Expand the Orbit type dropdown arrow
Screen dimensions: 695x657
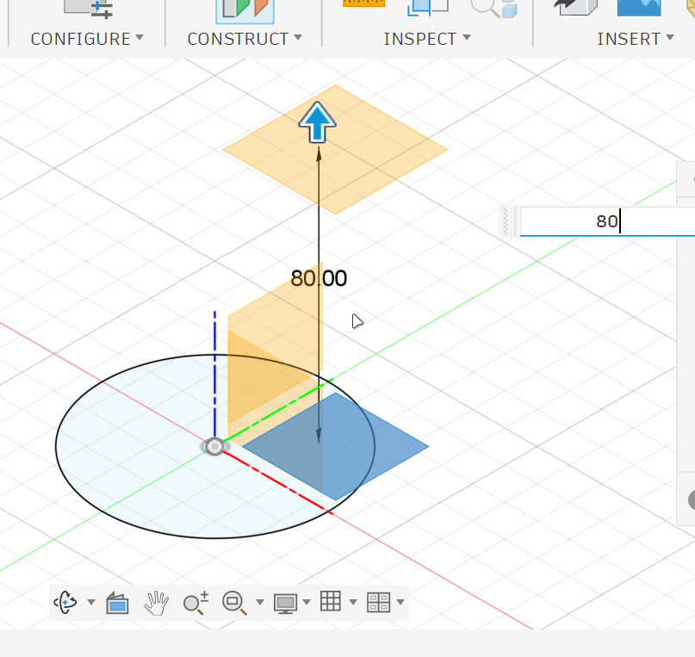tap(91, 602)
